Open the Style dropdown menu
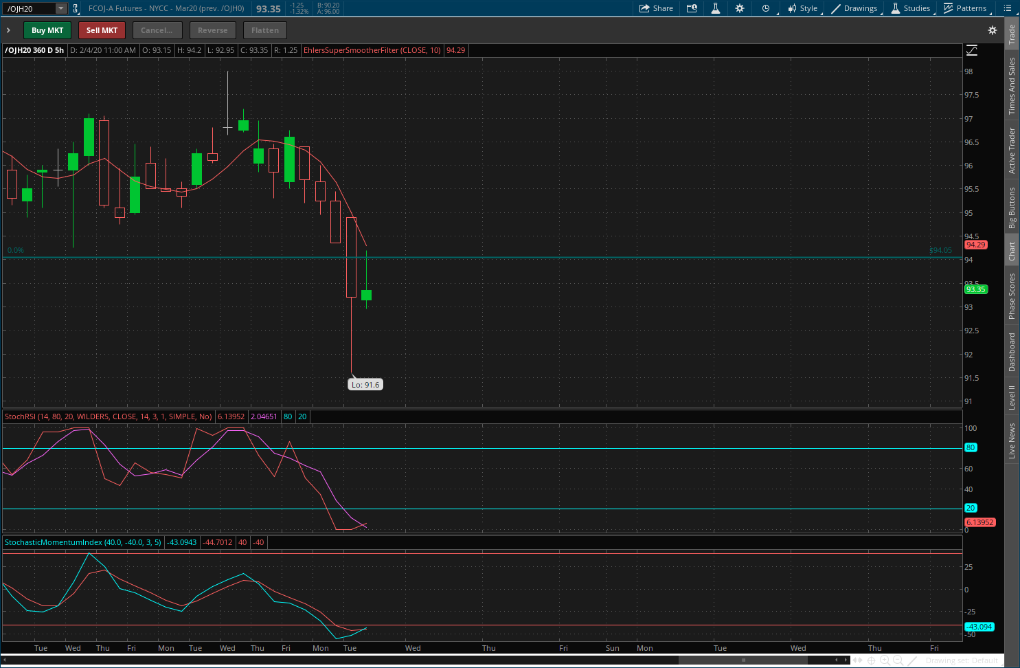Screen dimensions: 1020x668 [x=802, y=8]
